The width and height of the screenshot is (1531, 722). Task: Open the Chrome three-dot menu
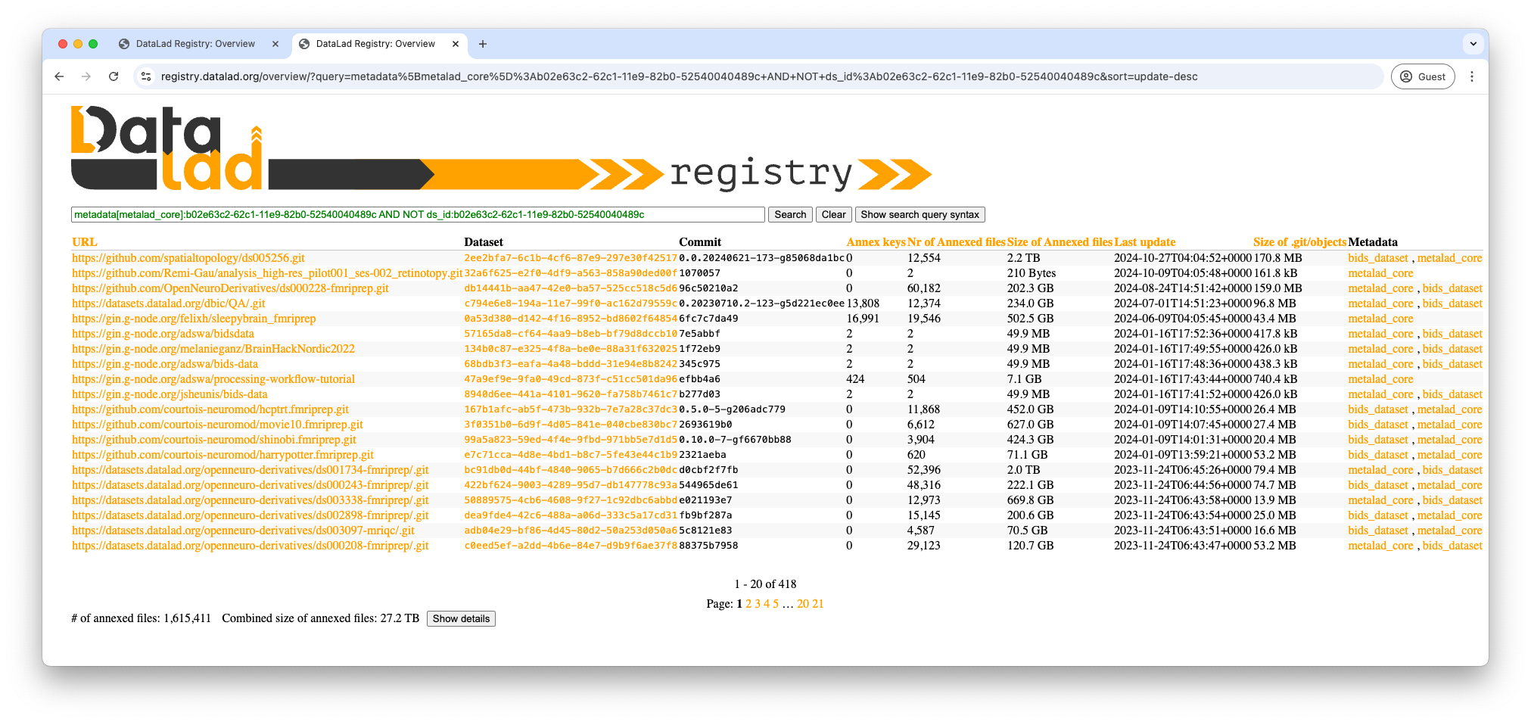pyautogui.click(x=1471, y=76)
